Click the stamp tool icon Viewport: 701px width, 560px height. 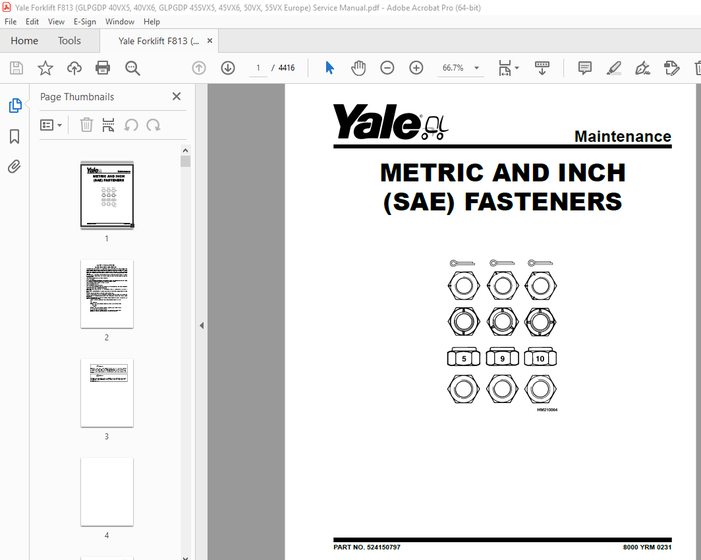click(x=671, y=68)
